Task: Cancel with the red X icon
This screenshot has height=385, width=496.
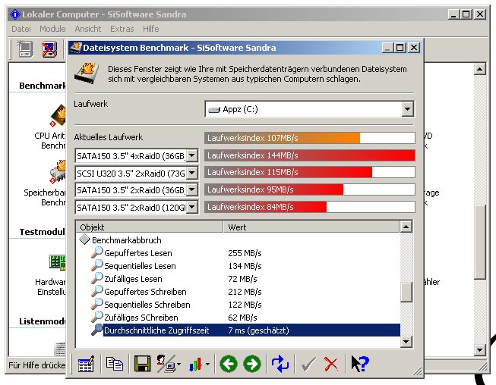Action: [x=331, y=365]
